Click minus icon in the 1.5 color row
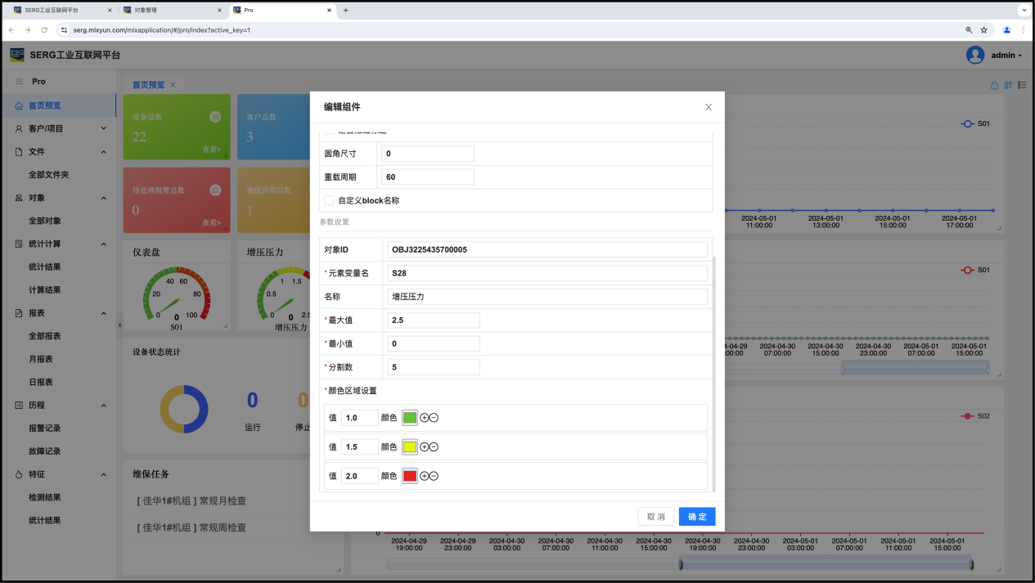The width and height of the screenshot is (1035, 583). pos(434,447)
